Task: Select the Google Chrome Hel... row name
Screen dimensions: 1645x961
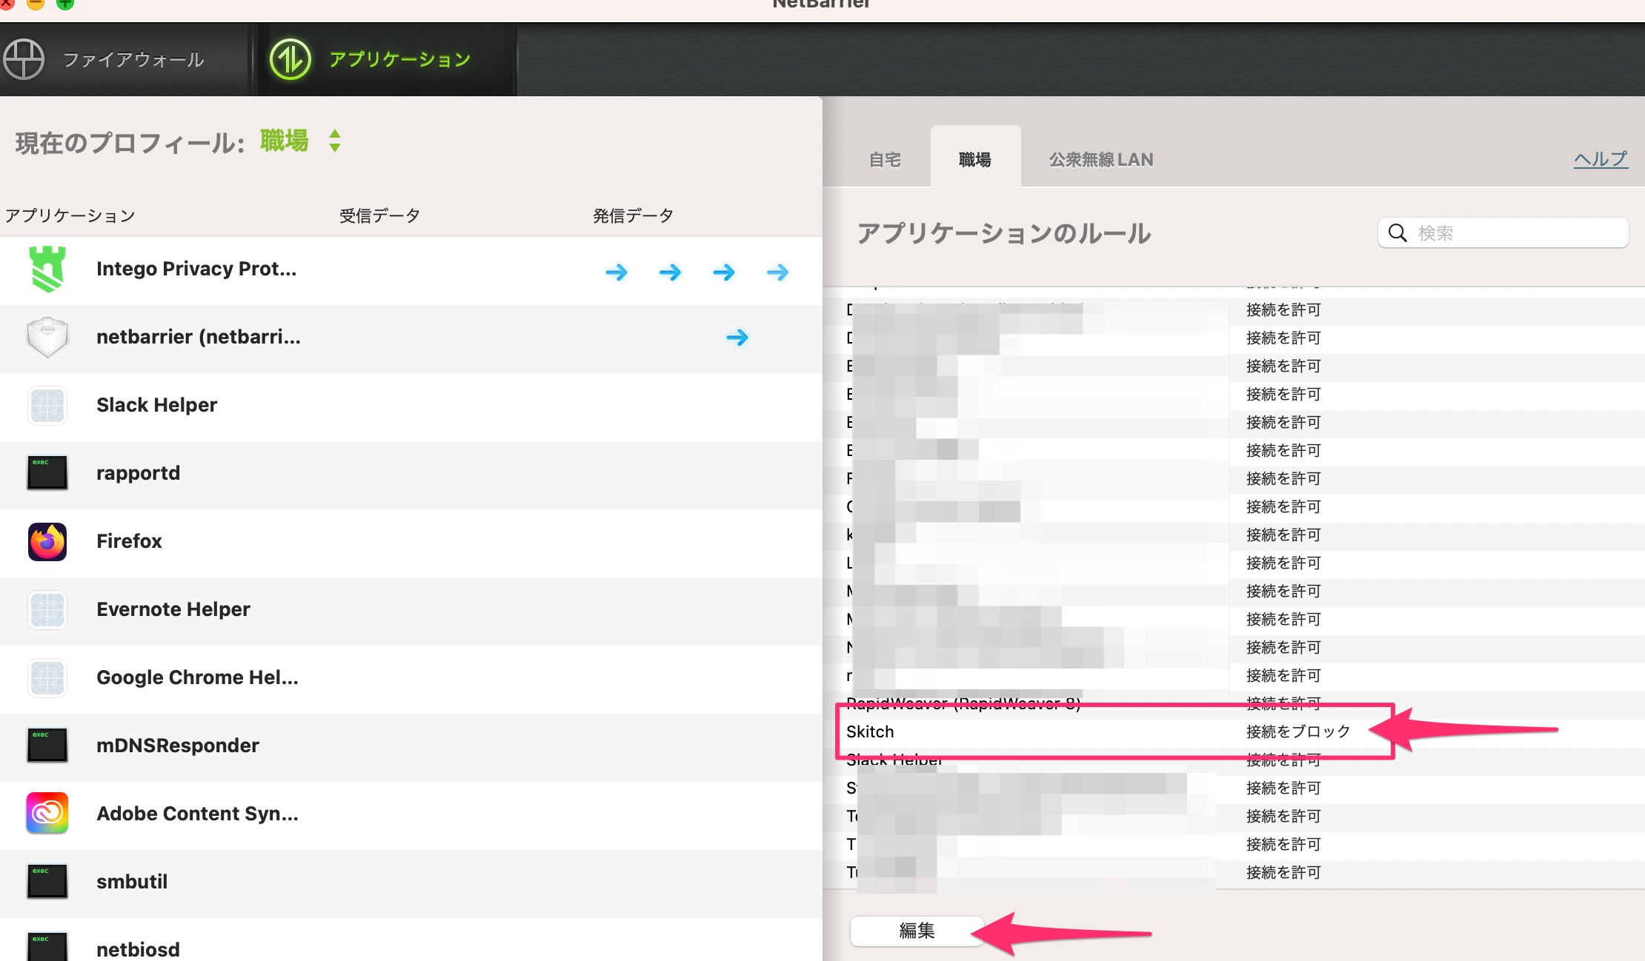Action: click(x=197, y=677)
